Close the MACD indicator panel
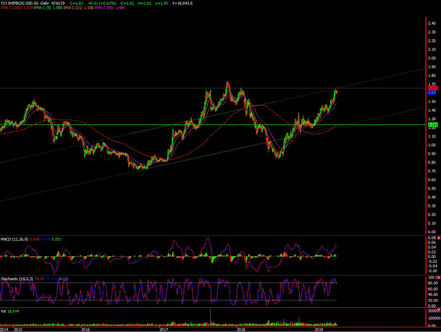 (439, 238)
